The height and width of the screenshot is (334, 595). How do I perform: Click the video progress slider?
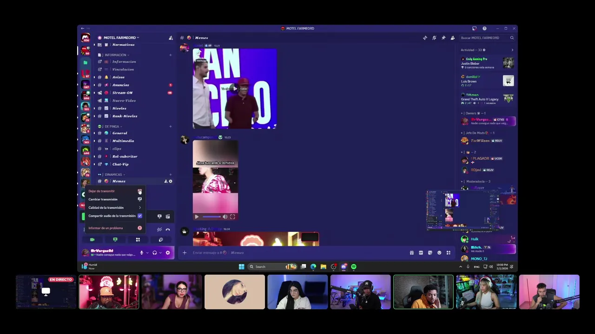[212, 217]
